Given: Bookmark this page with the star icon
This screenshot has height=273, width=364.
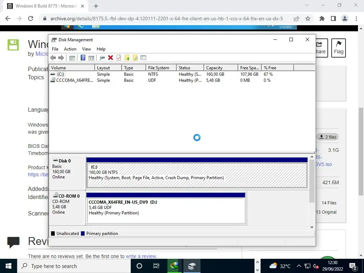Looking at the screenshot, I should click(x=308, y=18).
